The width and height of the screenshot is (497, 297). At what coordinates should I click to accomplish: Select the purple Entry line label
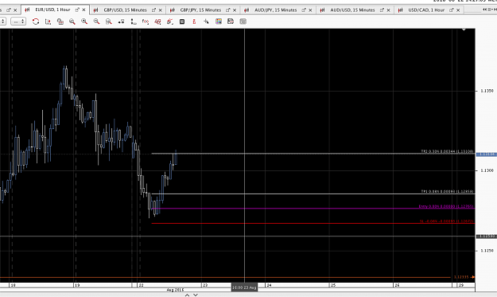pyautogui.click(x=446, y=206)
